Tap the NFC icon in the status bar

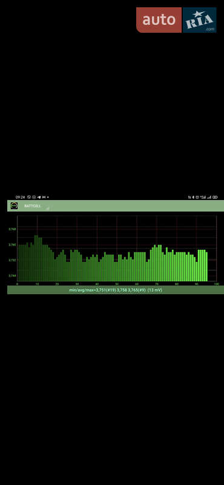[x=189, y=197]
